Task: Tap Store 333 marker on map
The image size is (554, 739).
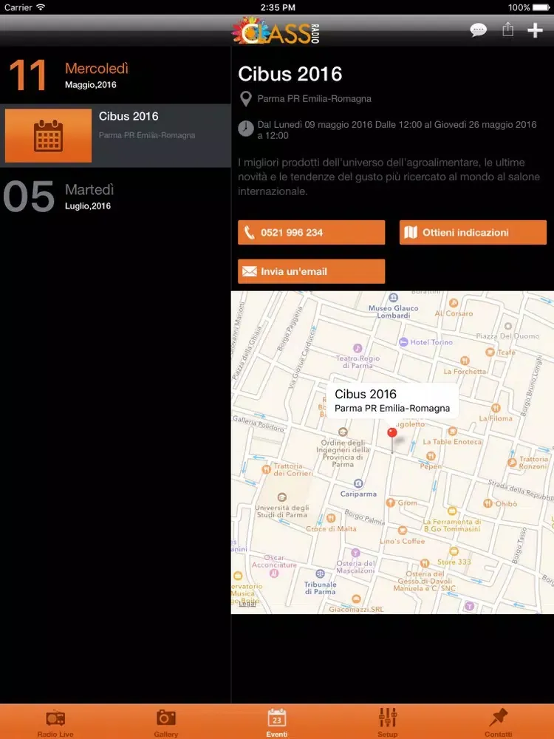Action: click(x=454, y=551)
